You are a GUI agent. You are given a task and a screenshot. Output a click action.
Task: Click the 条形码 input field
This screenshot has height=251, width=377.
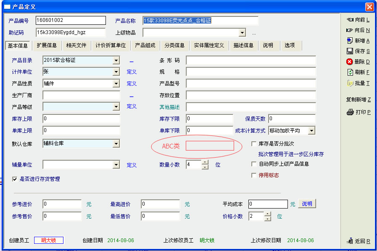(250, 61)
